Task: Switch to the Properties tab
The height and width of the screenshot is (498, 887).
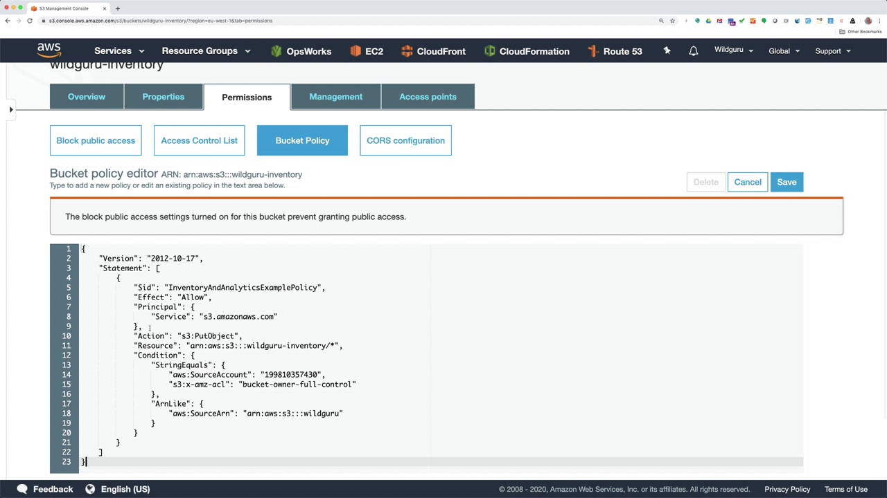Action: pyautogui.click(x=164, y=97)
